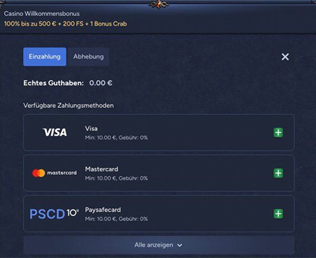Screen dimensions: 316x258
Task: Expand the Alle anzeigen payment list
Action: click(159, 245)
